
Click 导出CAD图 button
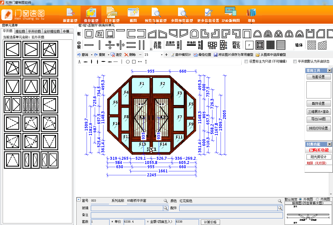click(x=319, y=119)
